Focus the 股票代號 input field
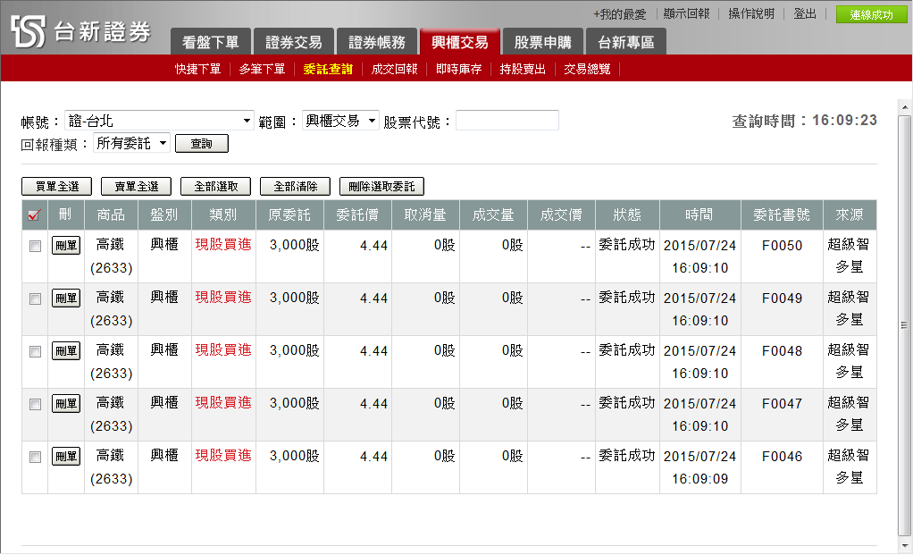913x555 pixels. pos(507,121)
